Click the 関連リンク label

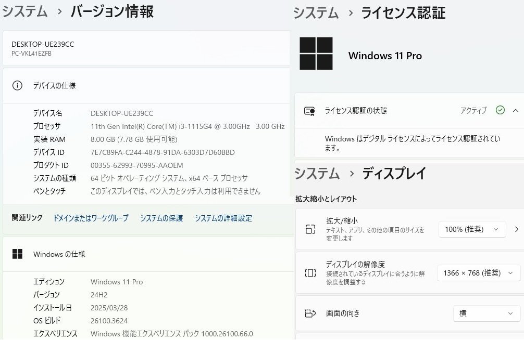(27, 218)
